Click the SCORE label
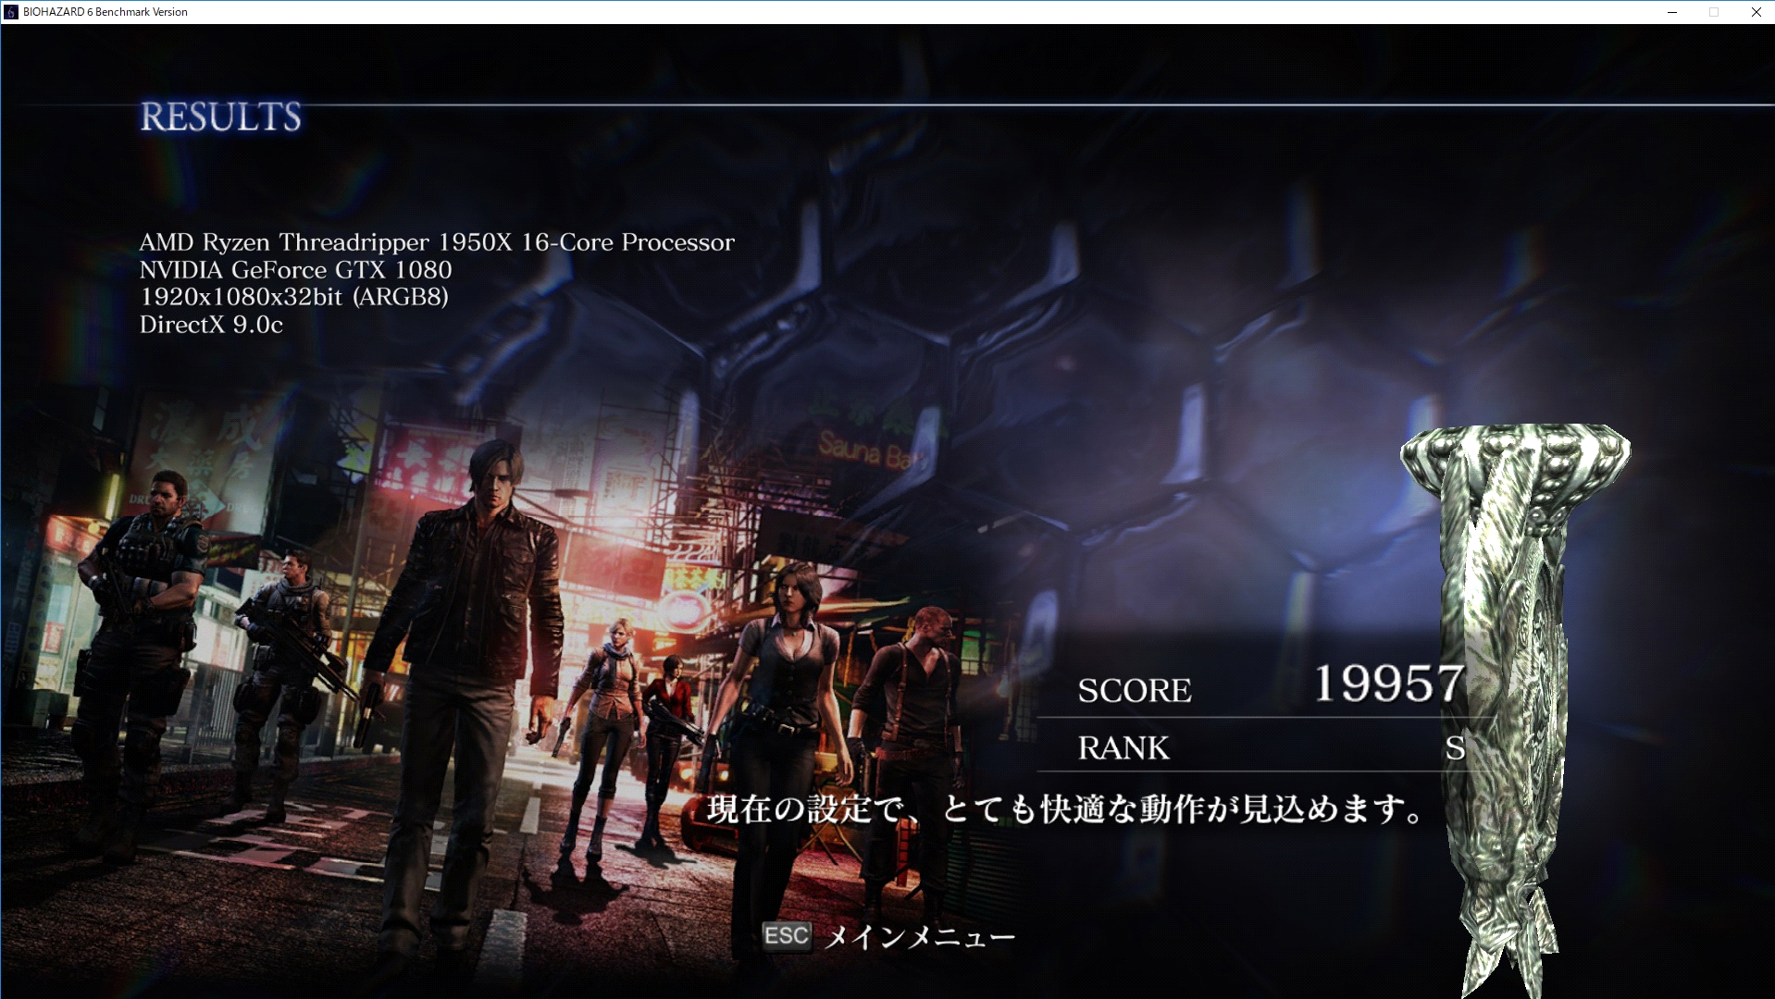Screen dimensions: 1775x999 pos(1135,691)
